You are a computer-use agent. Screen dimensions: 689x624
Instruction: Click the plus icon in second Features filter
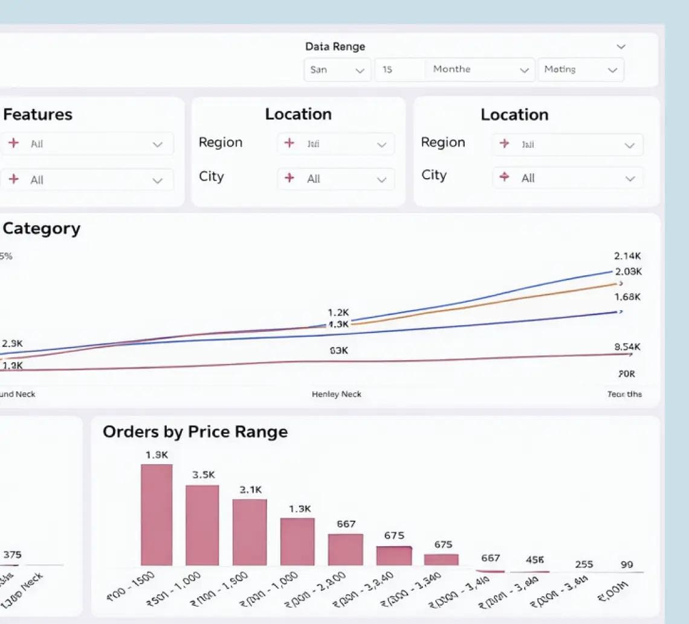click(x=14, y=179)
